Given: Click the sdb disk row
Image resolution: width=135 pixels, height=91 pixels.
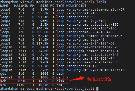Looking at the screenshot, I should pos(34,81).
